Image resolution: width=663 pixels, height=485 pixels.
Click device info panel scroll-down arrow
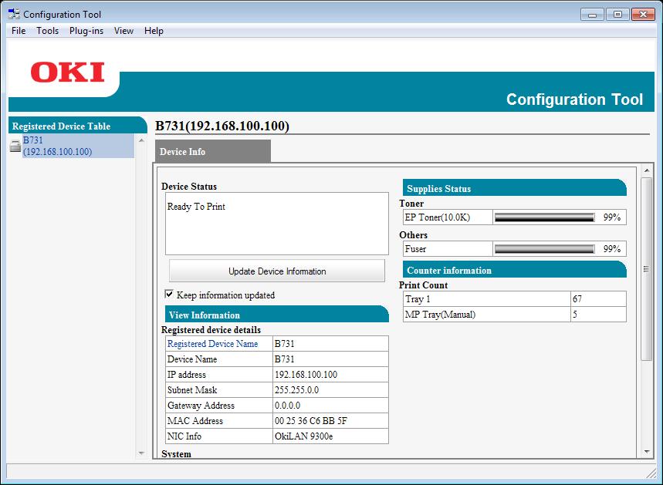(x=647, y=452)
